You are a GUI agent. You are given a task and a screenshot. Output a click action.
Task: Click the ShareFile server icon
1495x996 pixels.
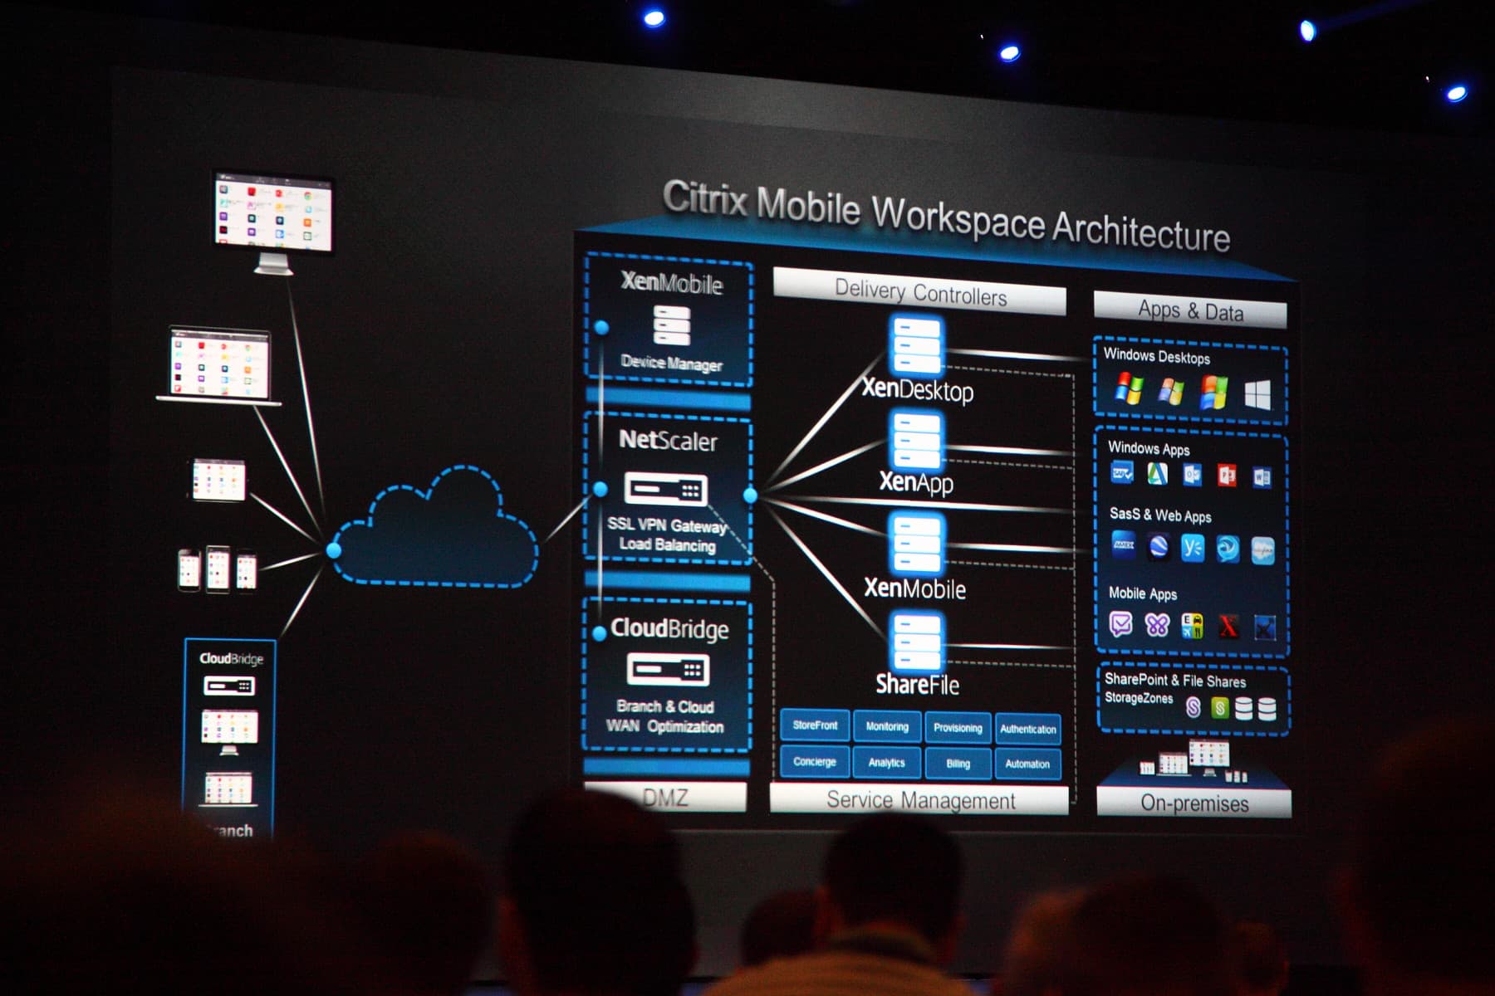point(919,641)
